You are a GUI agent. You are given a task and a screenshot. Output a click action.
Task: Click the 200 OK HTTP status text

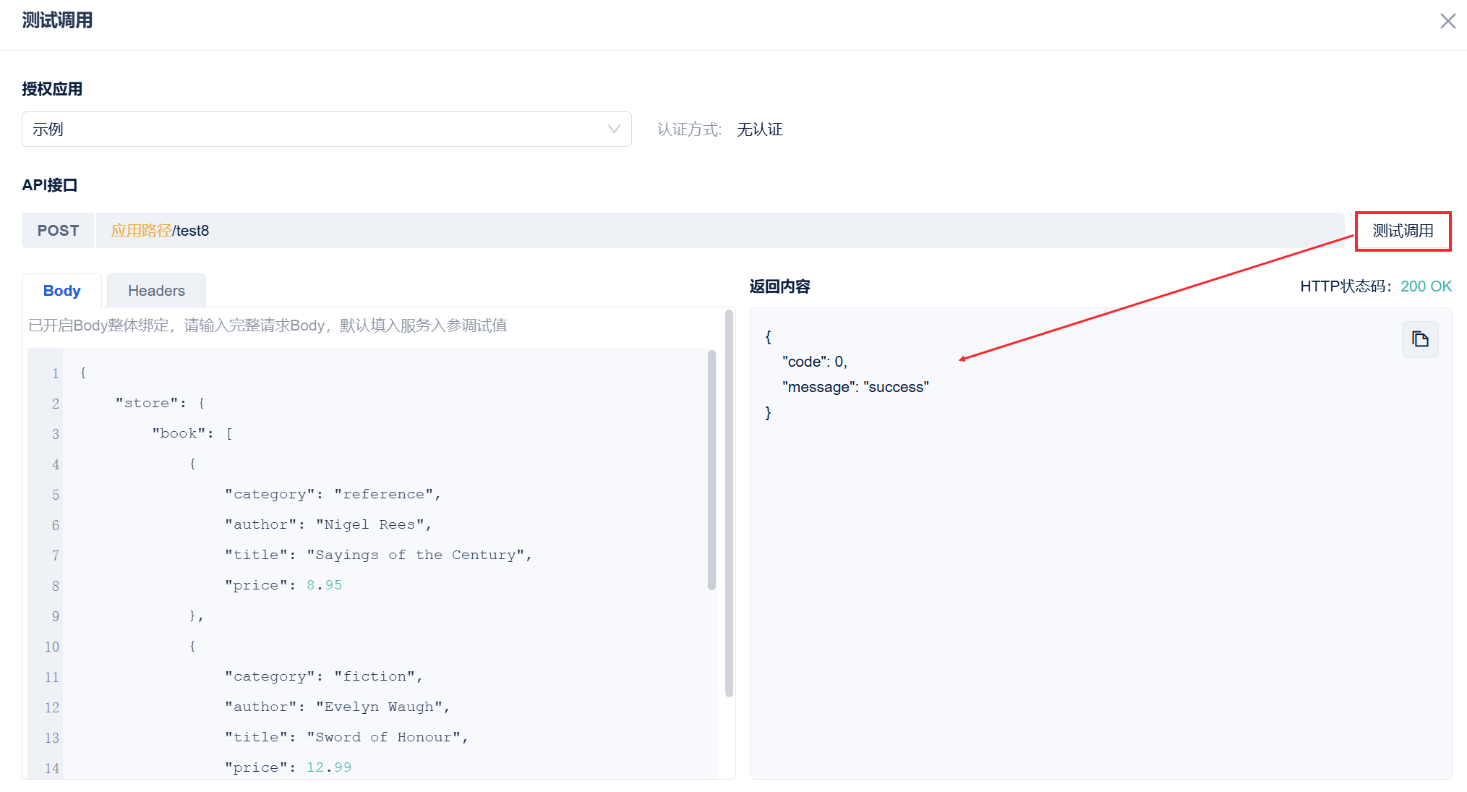click(x=1426, y=286)
